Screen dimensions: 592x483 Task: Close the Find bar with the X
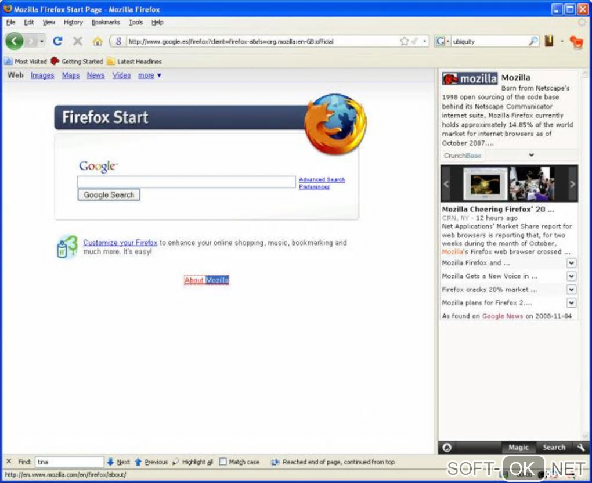pos(9,462)
